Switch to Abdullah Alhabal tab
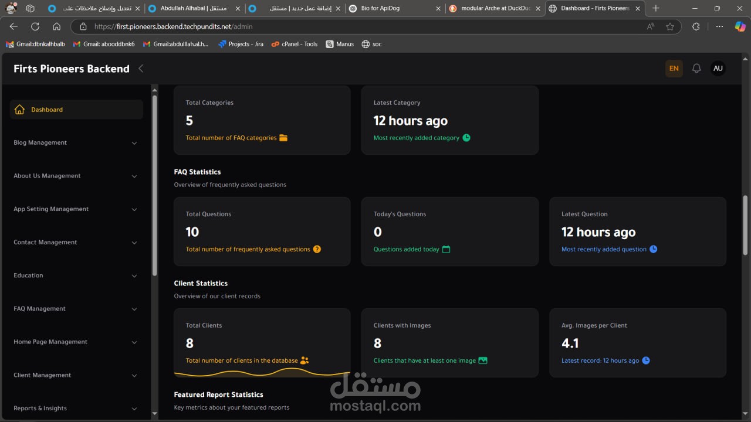 194,8
